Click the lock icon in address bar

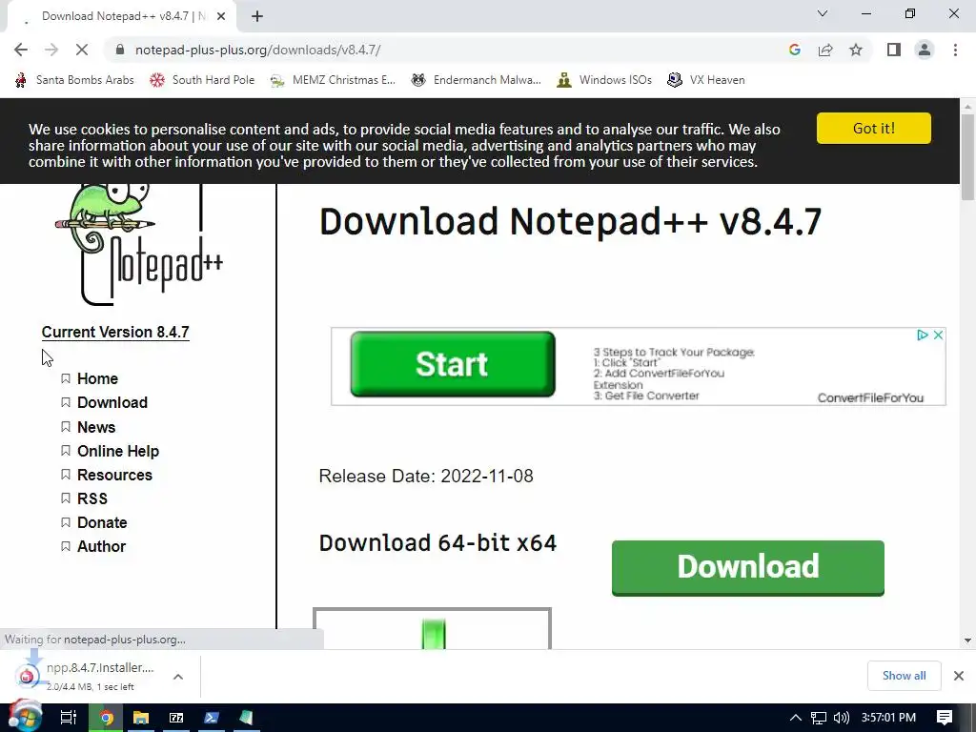tap(120, 50)
